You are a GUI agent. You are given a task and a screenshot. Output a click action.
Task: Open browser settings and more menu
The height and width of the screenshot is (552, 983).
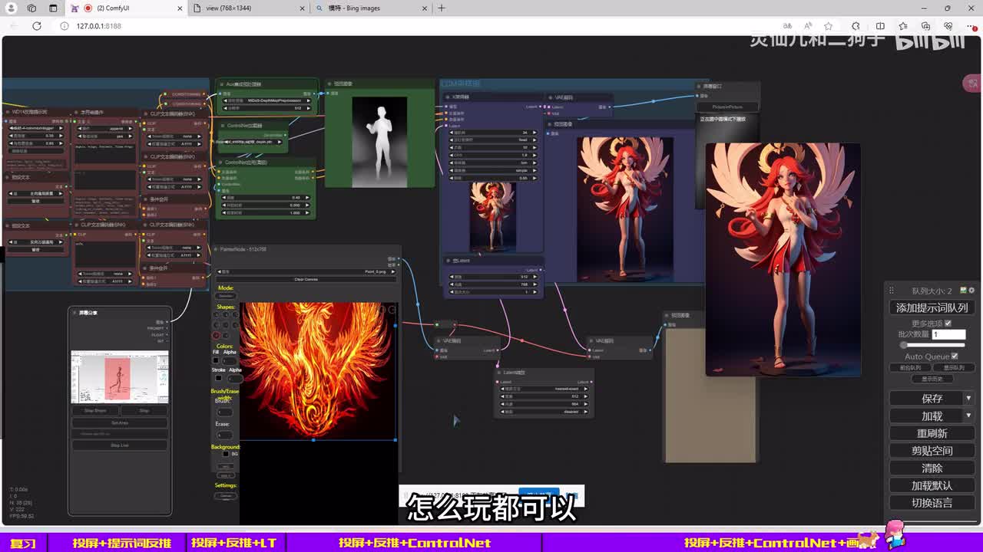coord(969,26)
